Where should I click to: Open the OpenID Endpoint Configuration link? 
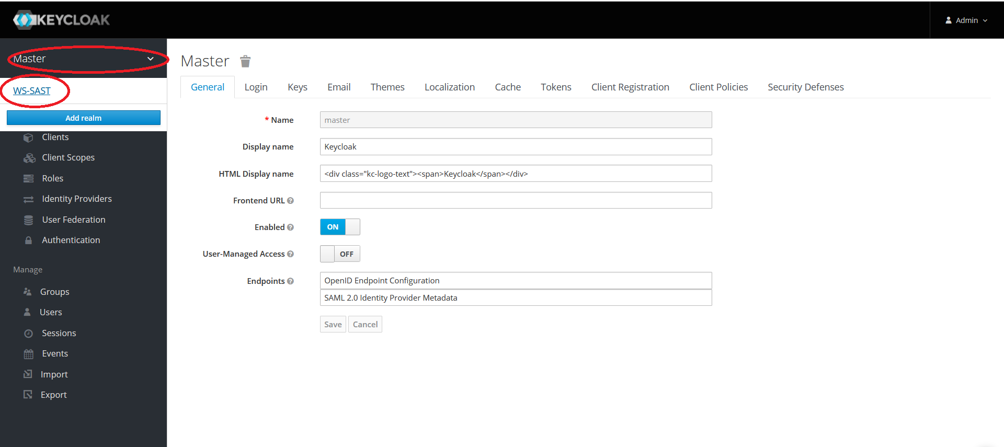[382, 281]
